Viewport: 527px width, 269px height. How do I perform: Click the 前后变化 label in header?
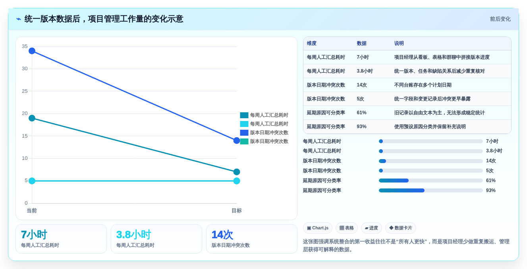(x=500, y=19)
